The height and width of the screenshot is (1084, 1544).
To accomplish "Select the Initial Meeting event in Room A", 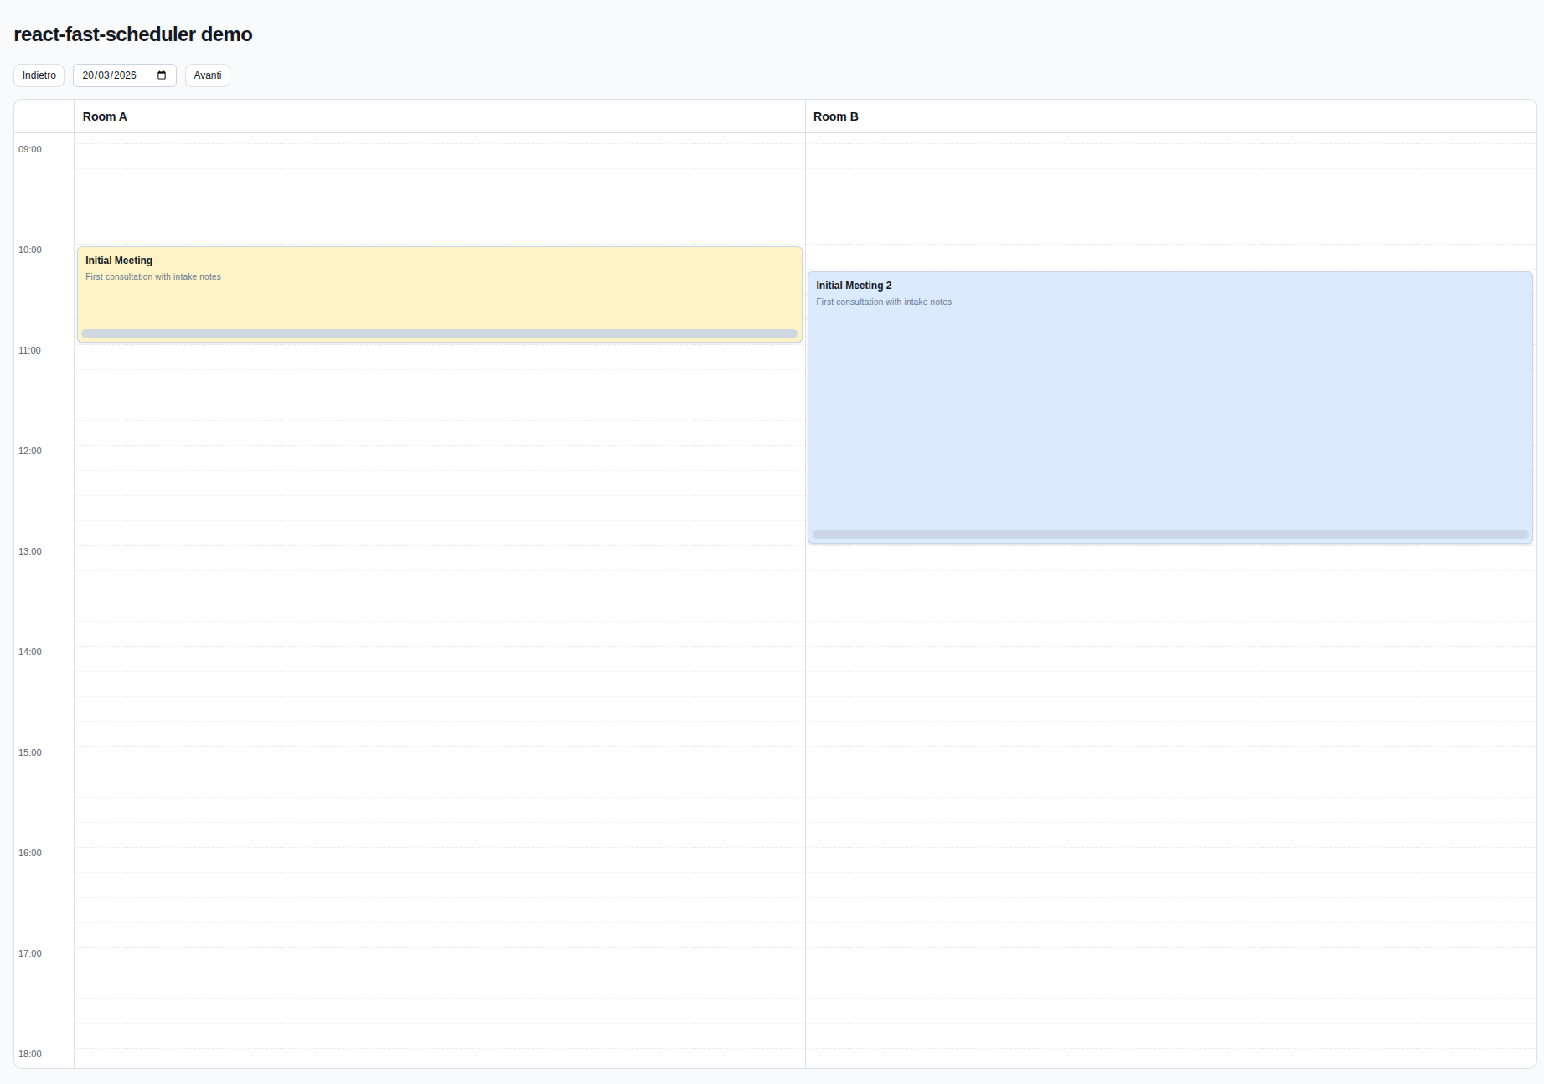I will [x=440, y=294].
